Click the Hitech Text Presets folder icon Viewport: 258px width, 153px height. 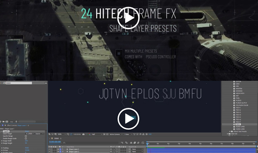pyautogui.click(x=232, y=132)
